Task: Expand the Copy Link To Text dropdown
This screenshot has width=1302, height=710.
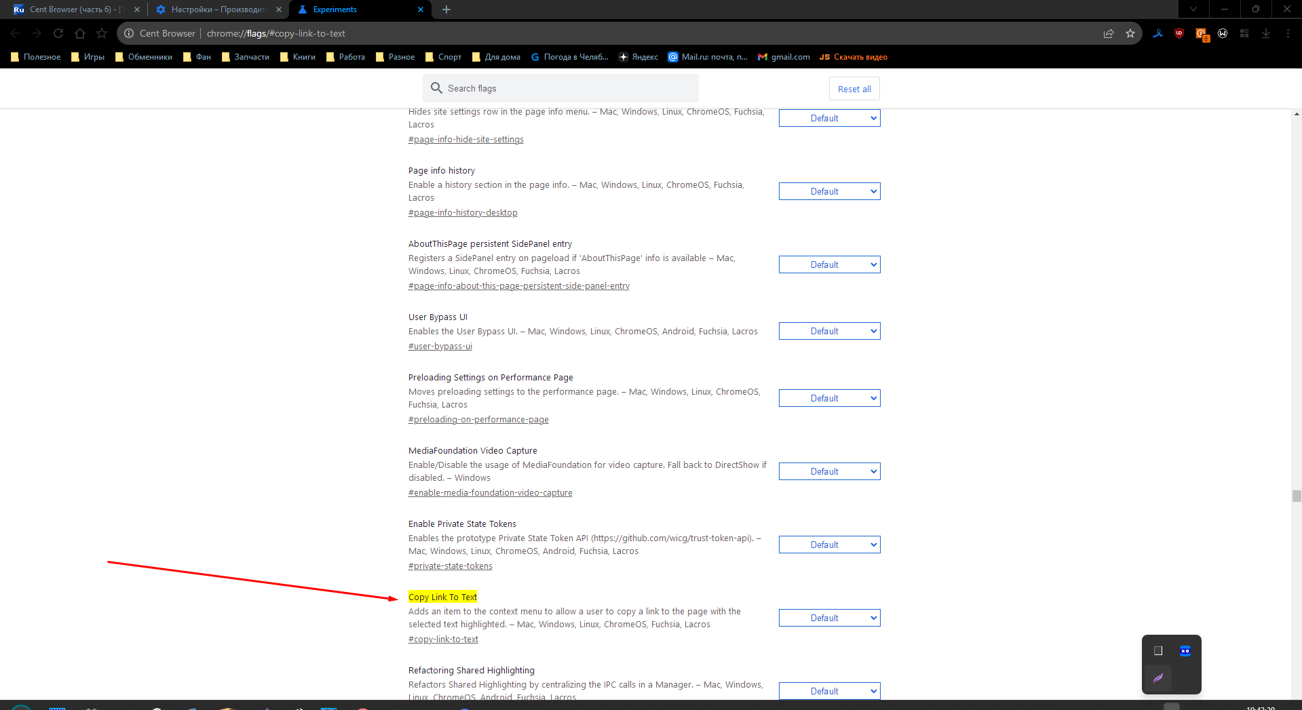Action: coord(829,618)
